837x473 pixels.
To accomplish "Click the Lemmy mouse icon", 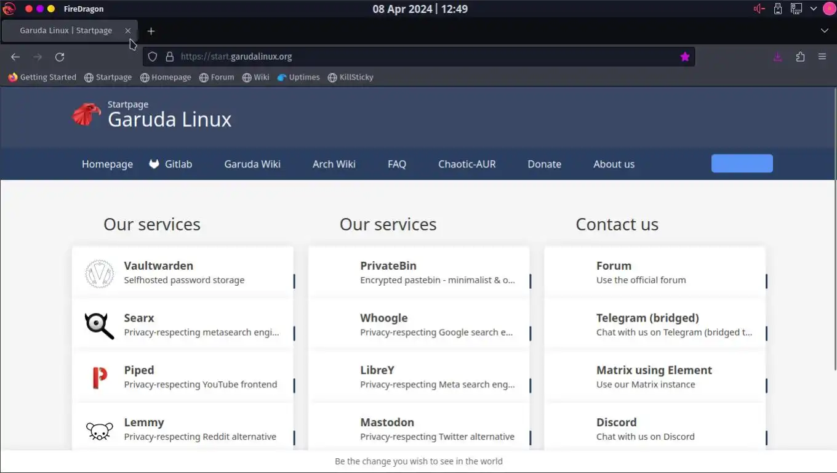I will (x=99, y=431).
